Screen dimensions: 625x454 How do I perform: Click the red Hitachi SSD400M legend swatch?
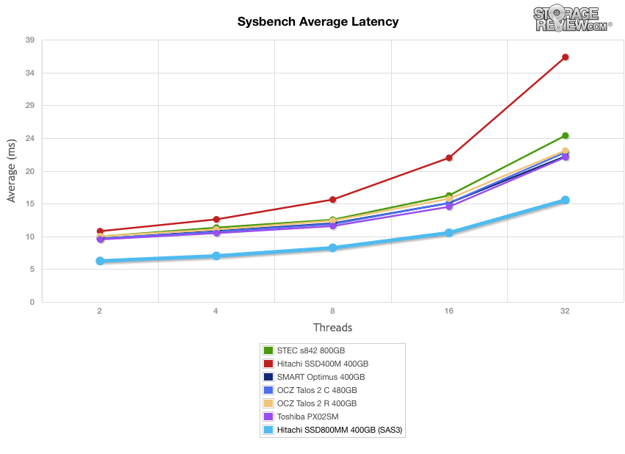click(268, 364)
